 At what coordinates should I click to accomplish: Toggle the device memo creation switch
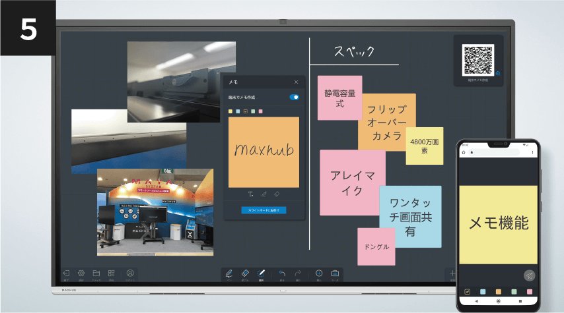point(295,97)
